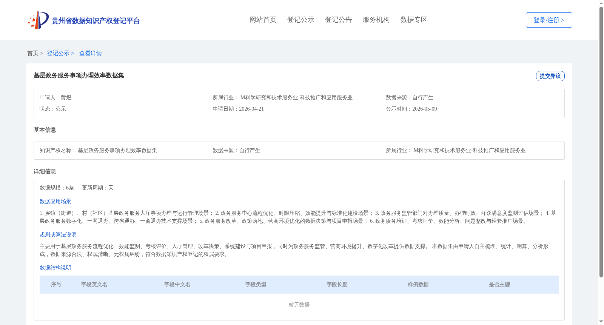
Task: Click the 更新周期：天 text
Action: coord(98,188)
